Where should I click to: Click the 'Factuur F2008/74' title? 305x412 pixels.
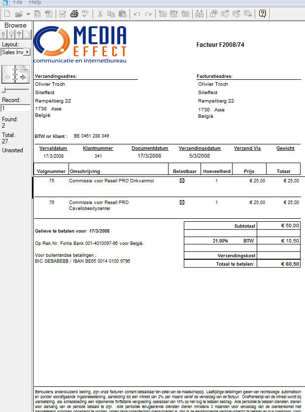click(x=220, y=45)
